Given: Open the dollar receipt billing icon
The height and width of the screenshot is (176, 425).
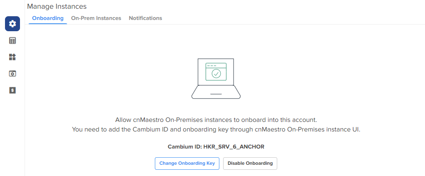Looking at the screenshot, I should (x=12, y=90).
